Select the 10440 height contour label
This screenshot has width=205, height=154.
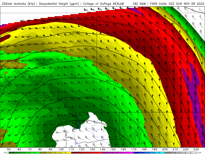[x=63, y=47]
